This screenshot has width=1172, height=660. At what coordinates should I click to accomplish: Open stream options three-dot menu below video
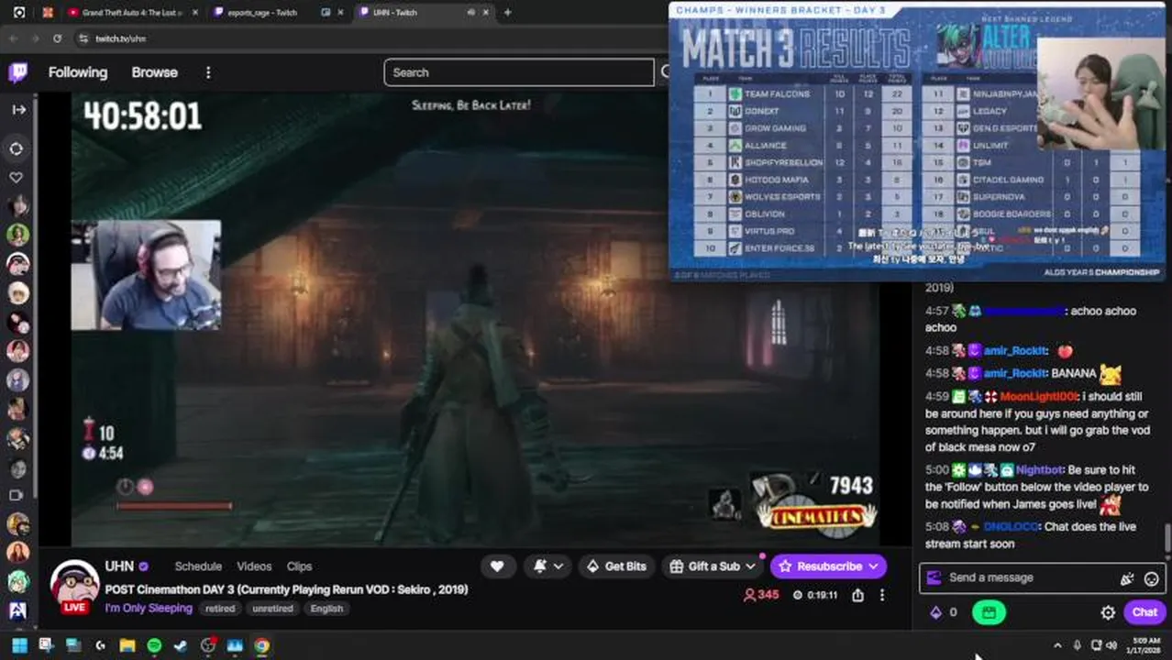click(x=881, y=595)
